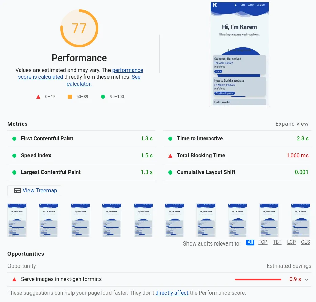Select the All audits filter
The image size is (316, 302).
[x=250, y=242]
